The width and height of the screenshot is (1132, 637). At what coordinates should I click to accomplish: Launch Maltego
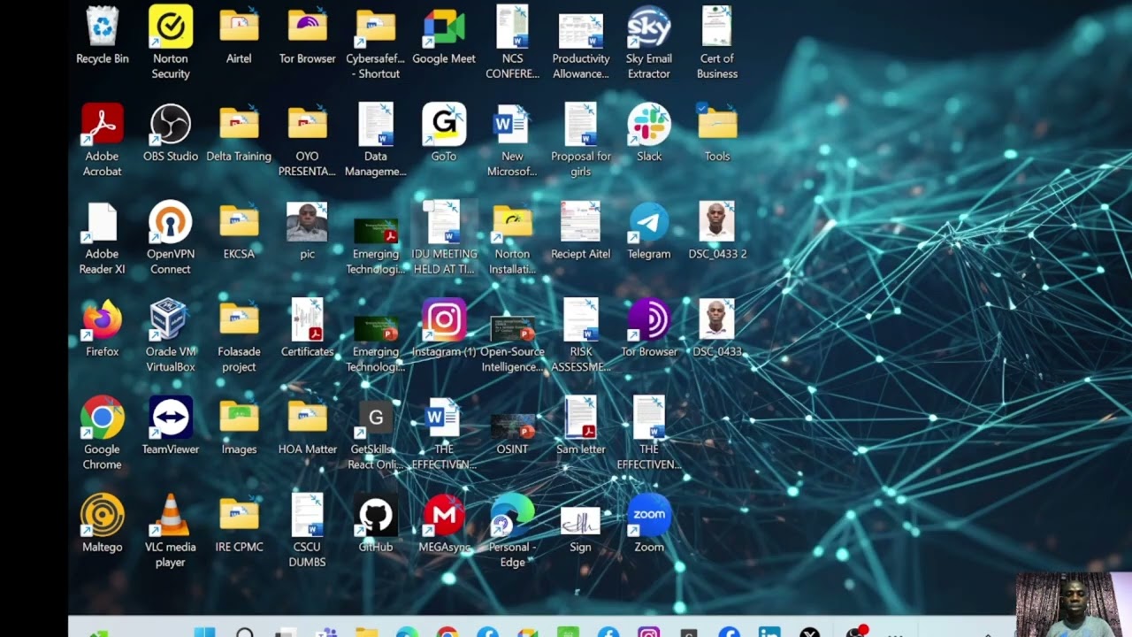[103, 515]
